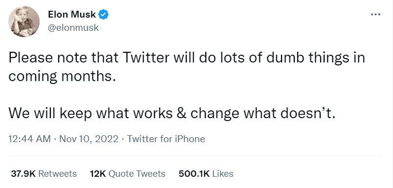
Task: Click the 12:44 AM timestamp
Action: (x=30, y=139)
